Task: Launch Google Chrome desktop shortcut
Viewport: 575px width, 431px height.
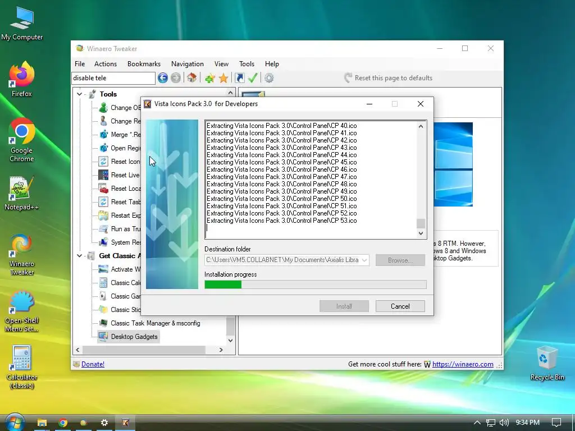Action: [x=22, y=140]
